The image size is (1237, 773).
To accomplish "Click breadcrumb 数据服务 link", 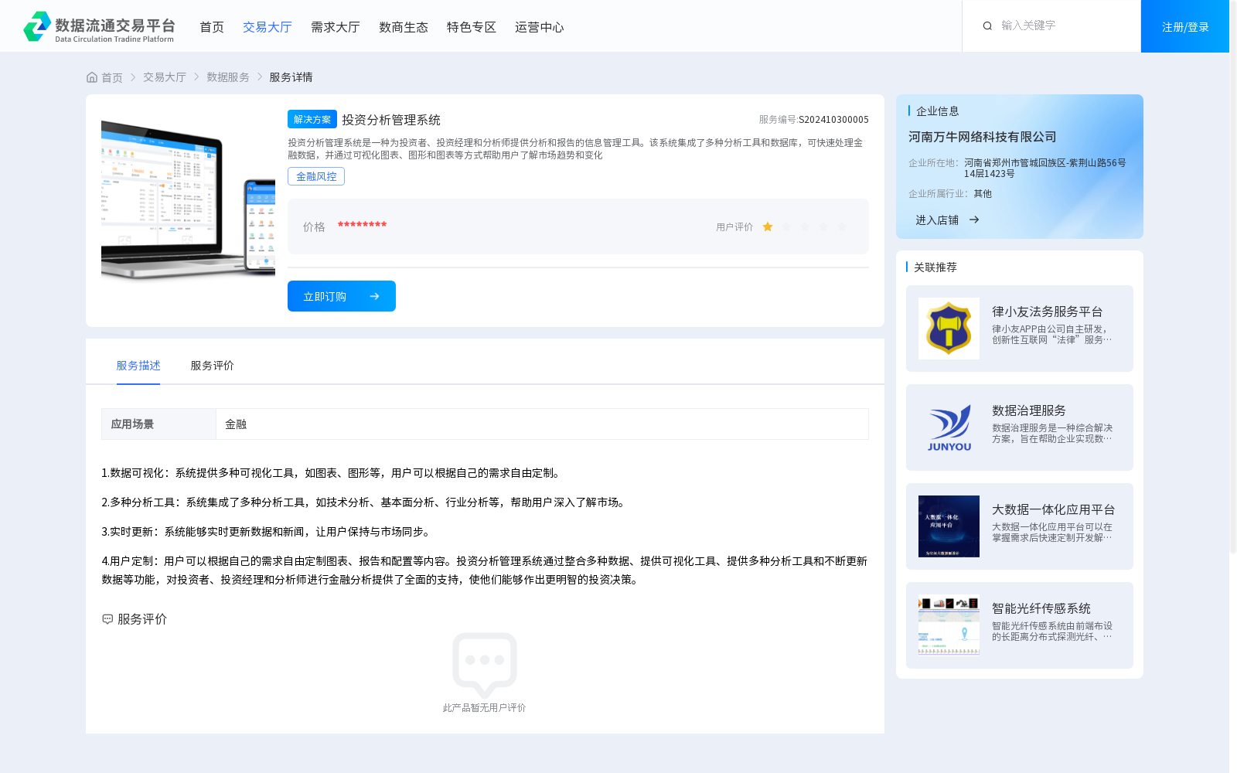I will pyautogui.click(x=228, y=77).
